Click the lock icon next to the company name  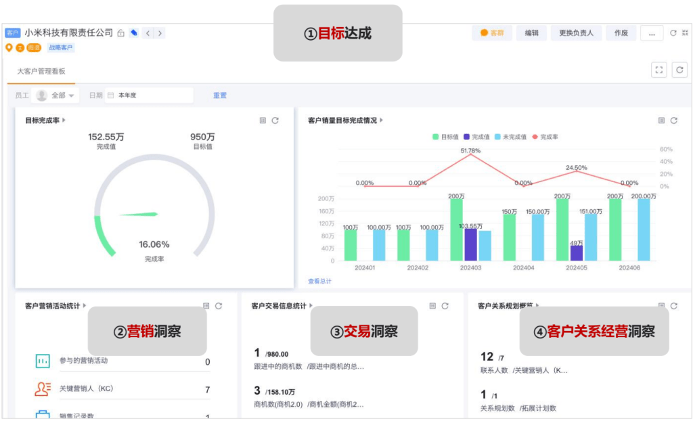click(x=122, y=32)
